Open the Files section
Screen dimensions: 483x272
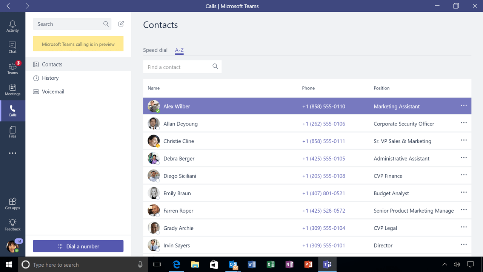pos(12,131)
